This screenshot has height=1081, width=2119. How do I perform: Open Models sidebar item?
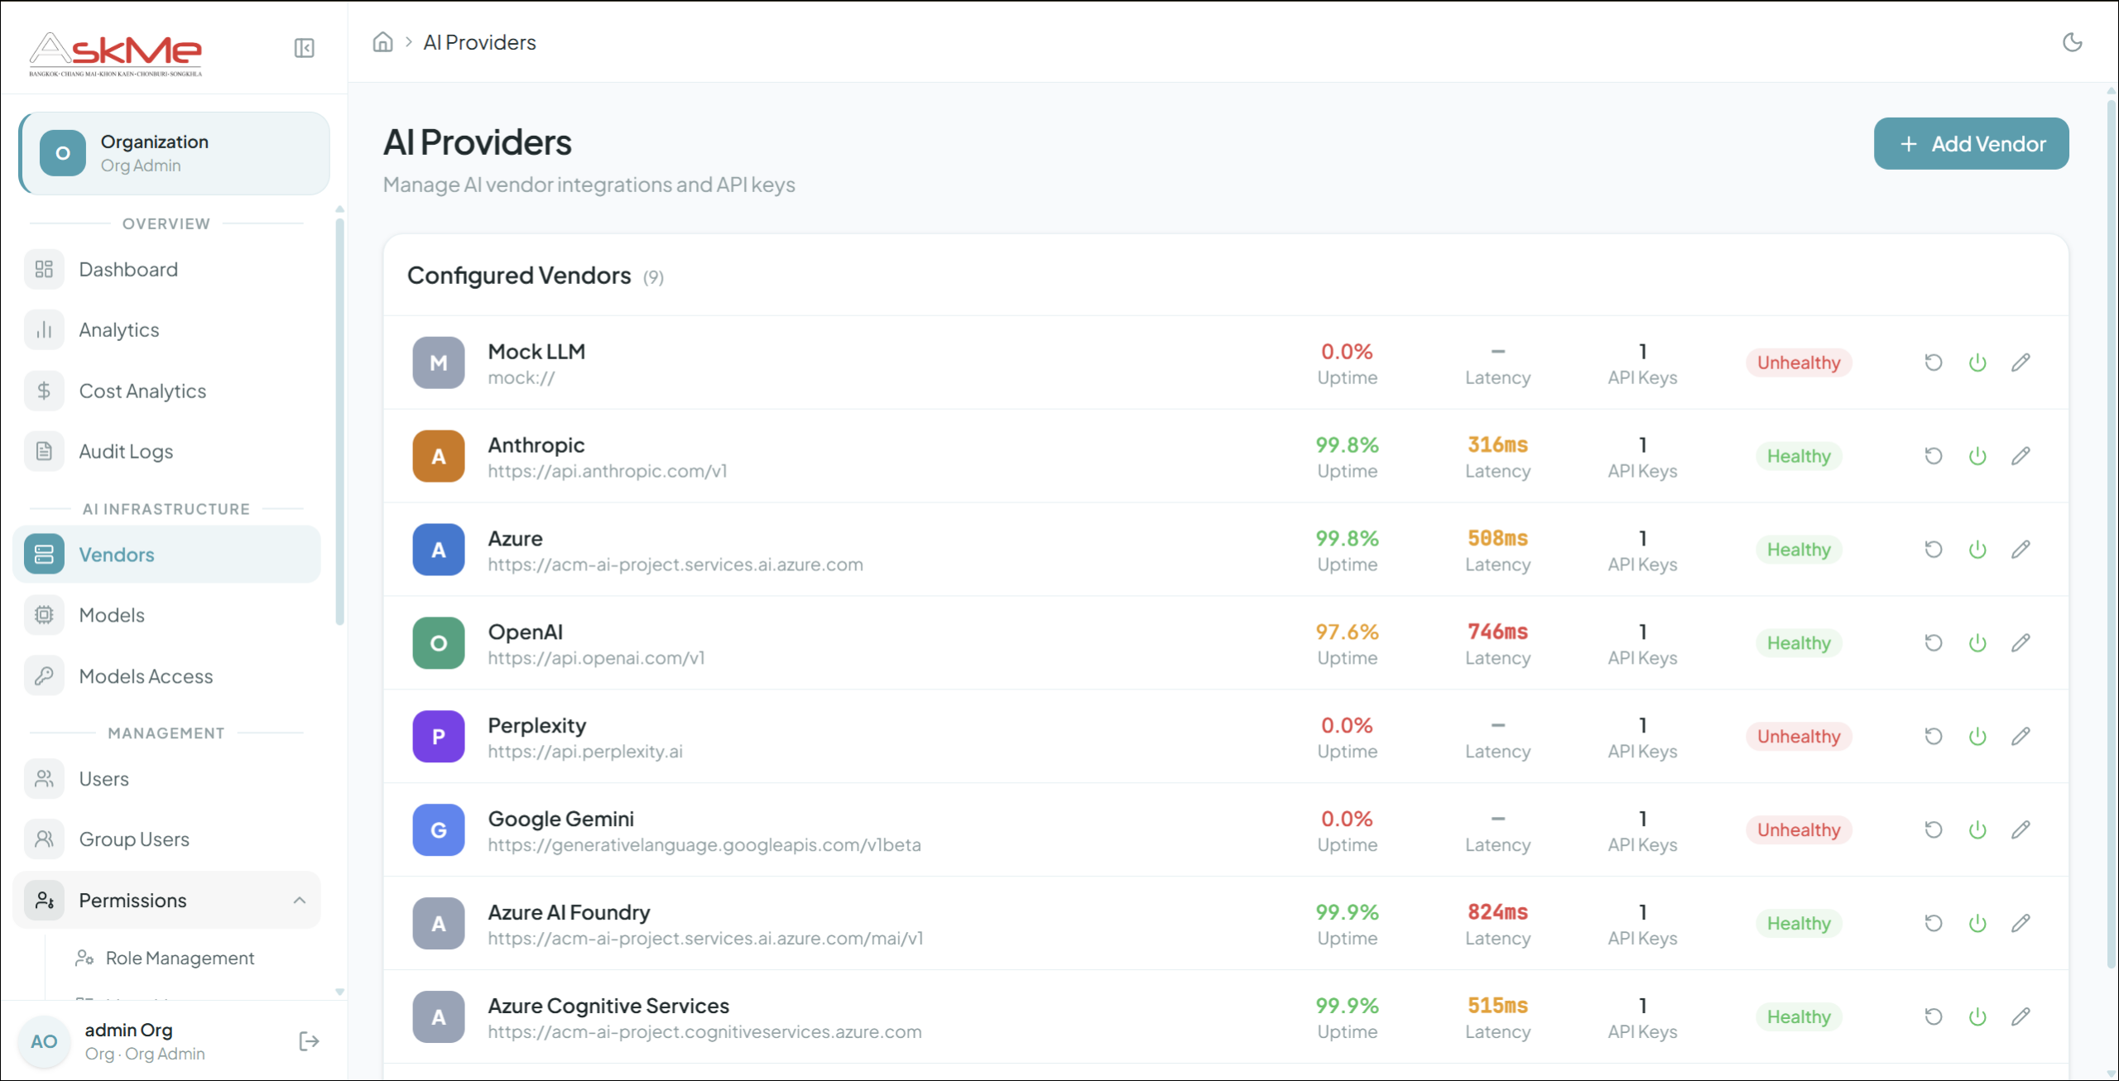(x=166, y=615)
